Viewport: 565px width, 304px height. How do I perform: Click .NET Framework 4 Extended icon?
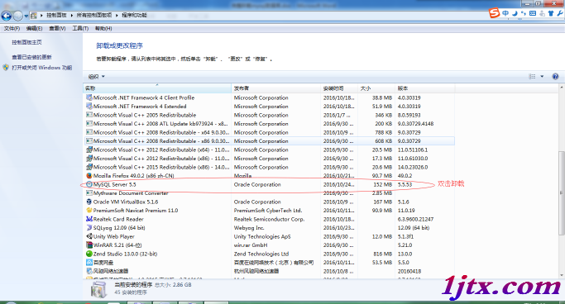(89, 106)
